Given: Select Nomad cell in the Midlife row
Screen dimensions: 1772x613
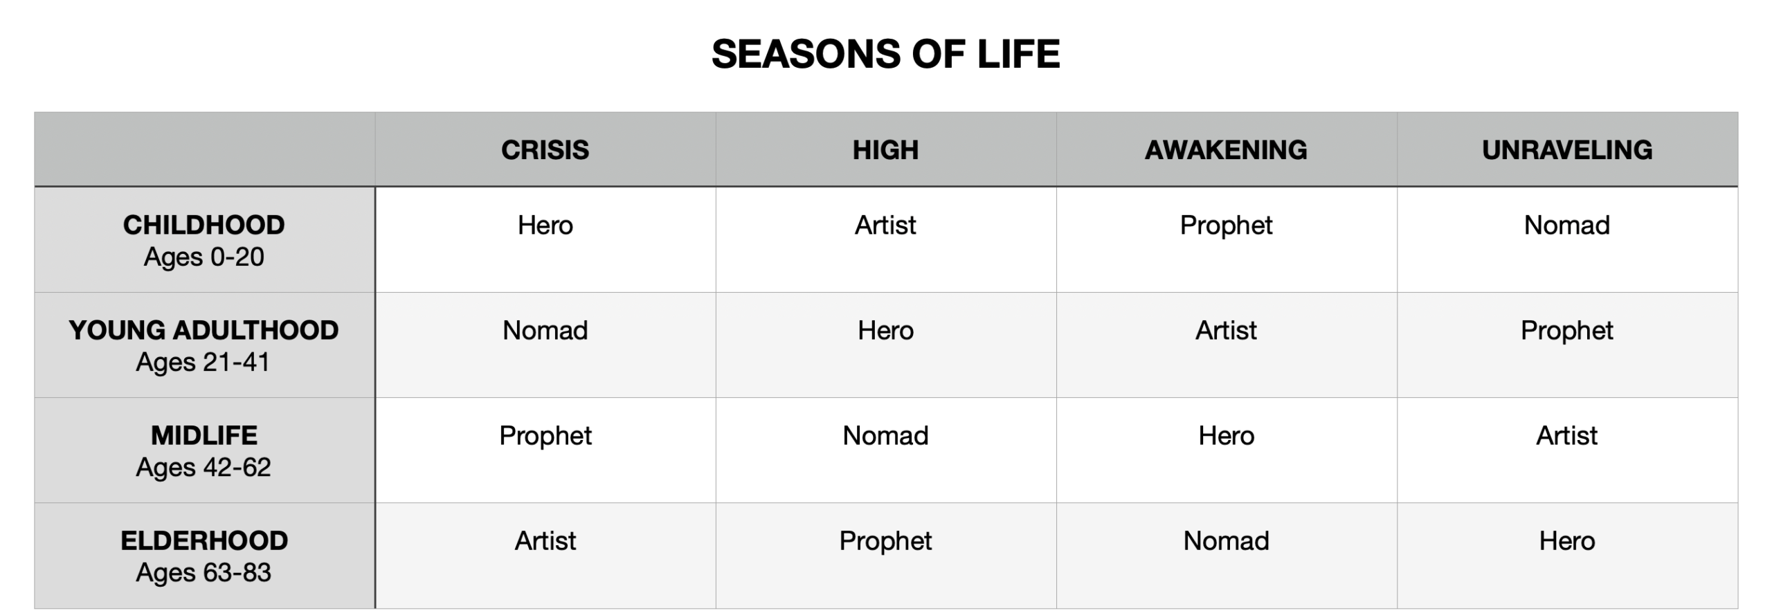Looking at the screenshot, I should 885,436.
